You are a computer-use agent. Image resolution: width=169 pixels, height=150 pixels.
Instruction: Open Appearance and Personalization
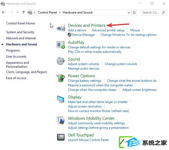tap(18, 65)
